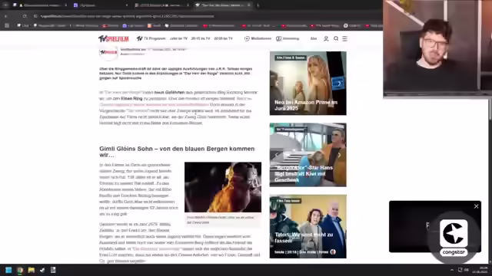This screenshot has width=492, height=276.
Task: Open the Mediatheken section
Action: coord(258,38)
